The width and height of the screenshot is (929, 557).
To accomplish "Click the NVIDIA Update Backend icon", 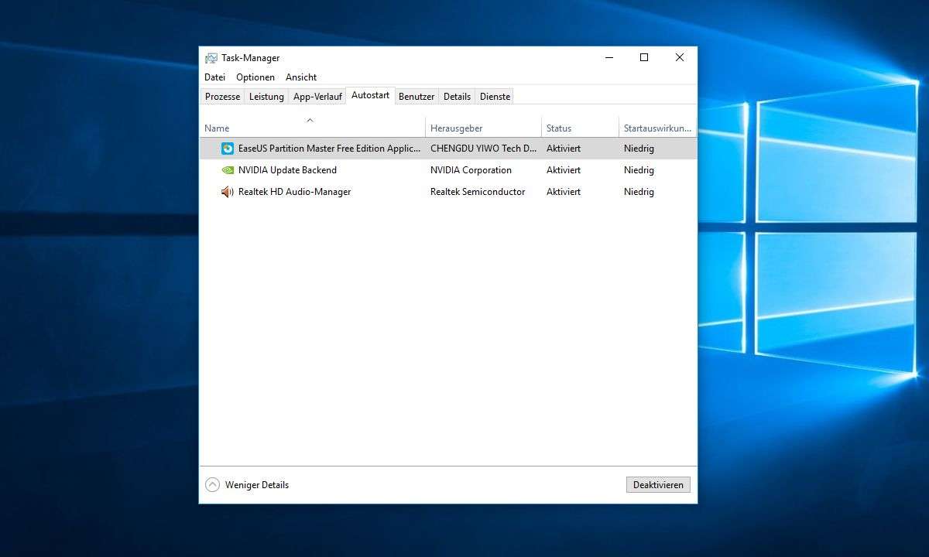I will (x=228, y=170).
